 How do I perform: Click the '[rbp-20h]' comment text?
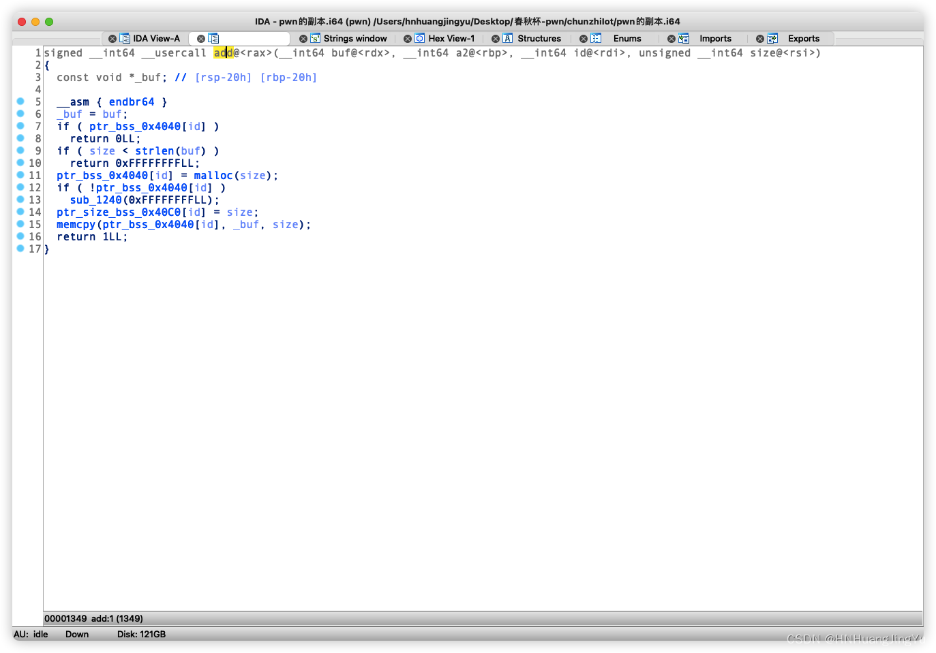(x=288, y=78)
